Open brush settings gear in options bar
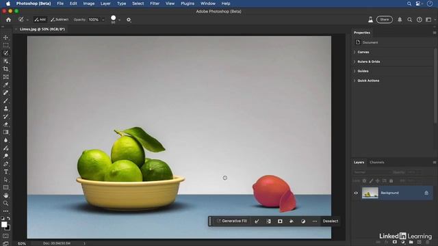This screenshot has height=246, width=438. click(129, 20)
